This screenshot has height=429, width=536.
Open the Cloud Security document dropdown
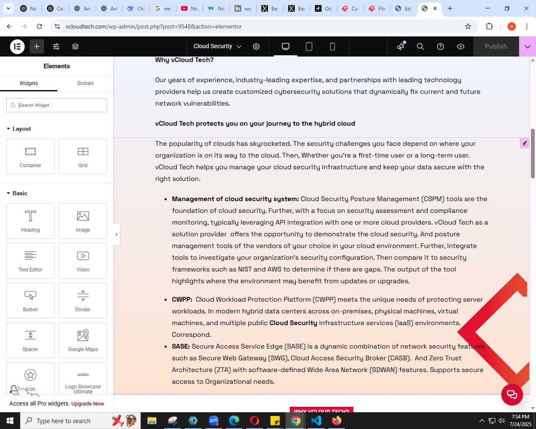217,47
